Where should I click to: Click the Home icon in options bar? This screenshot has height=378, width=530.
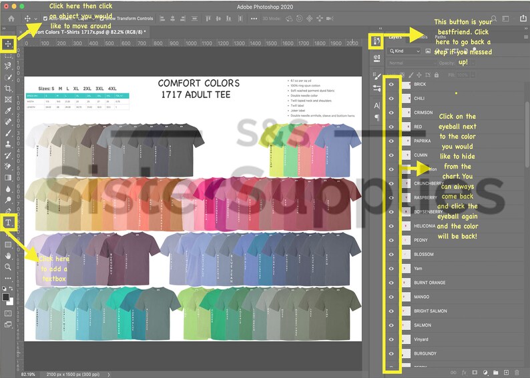pyautogui.click(x=11, y=19)
